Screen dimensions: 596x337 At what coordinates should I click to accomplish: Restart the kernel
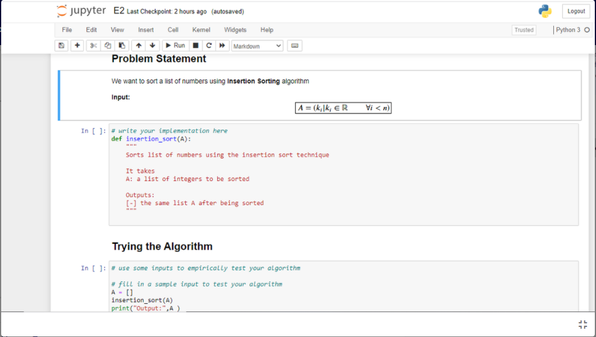209,46
